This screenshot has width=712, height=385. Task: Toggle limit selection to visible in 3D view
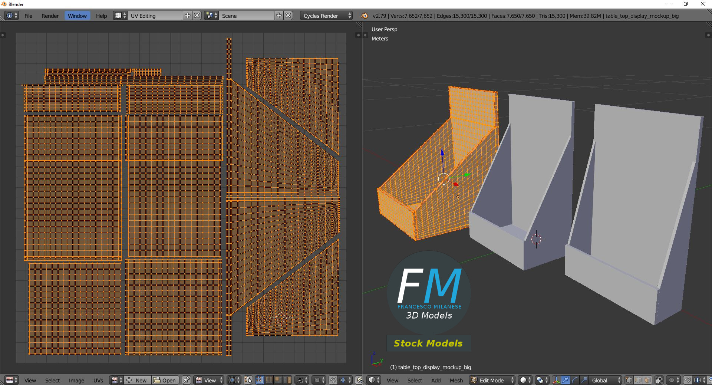pyautogui.click(x=659, y=380)
